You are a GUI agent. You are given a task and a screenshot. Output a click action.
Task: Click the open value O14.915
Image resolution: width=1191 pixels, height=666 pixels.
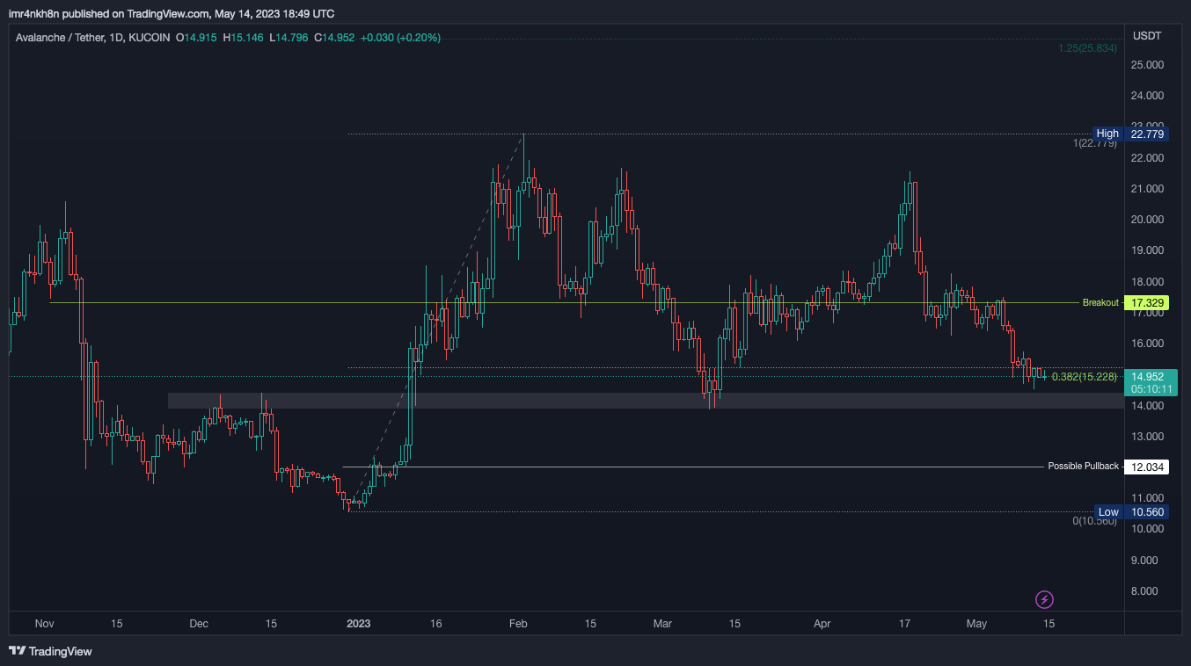197,38
